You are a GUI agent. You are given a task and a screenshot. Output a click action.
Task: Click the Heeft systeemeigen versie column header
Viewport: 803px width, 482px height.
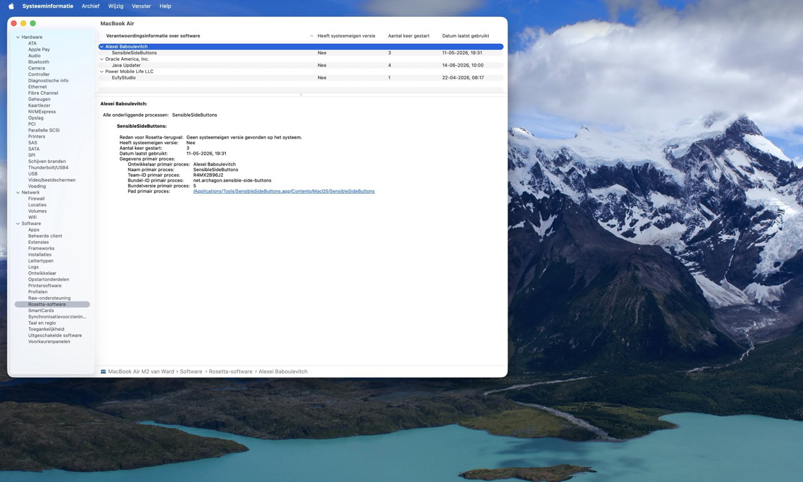(x=346, y=36)
